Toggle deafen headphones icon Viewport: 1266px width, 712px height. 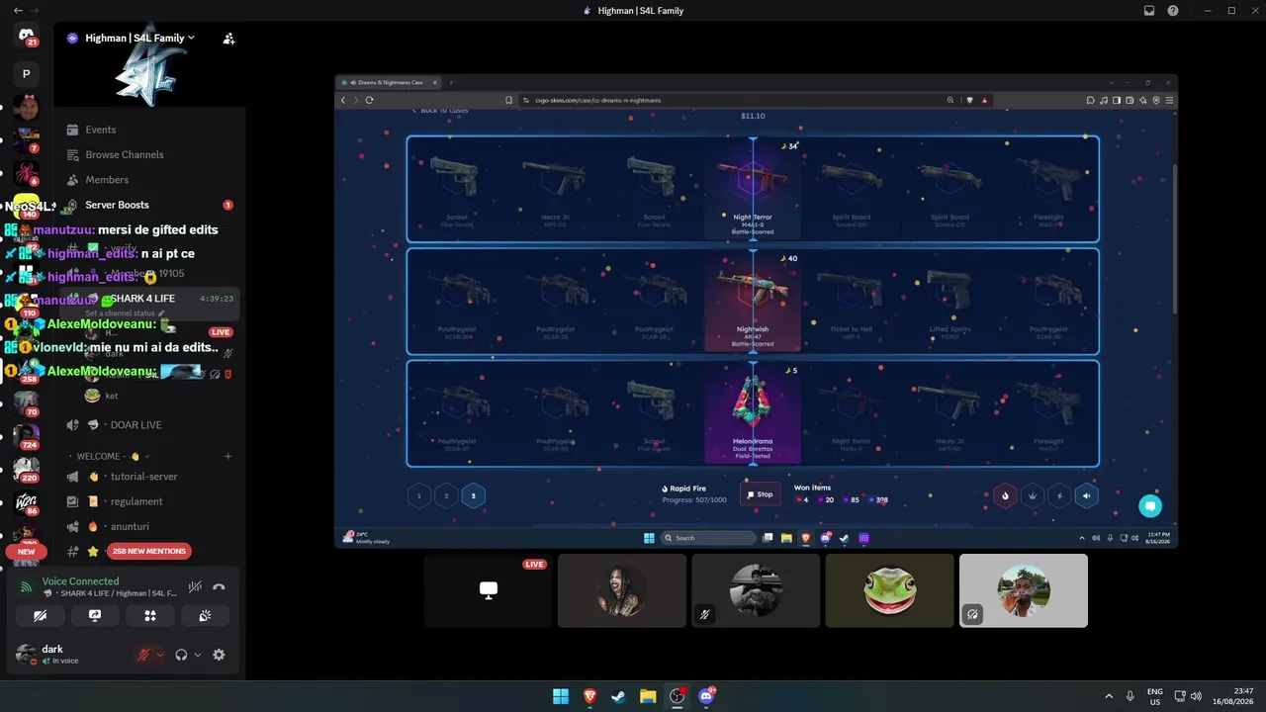click(181, 655)
